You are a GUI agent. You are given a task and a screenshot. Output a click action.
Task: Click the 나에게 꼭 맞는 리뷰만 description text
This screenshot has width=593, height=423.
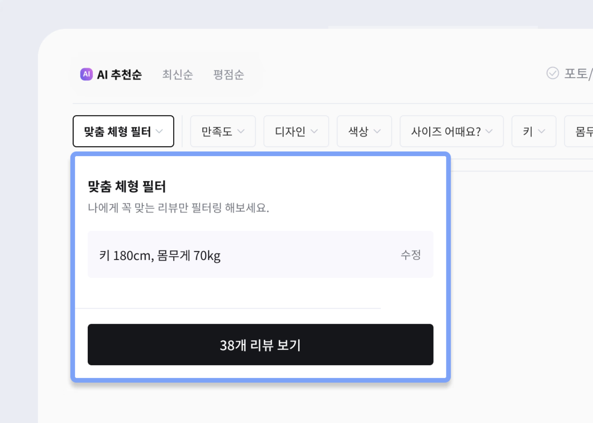point(178,208)
